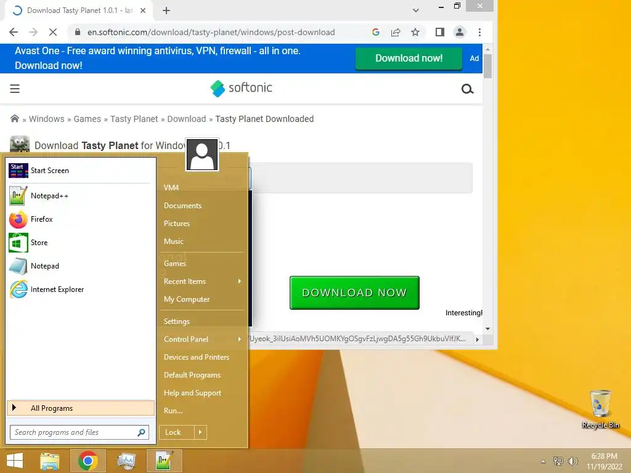Open Games from Start menu

[174, 264]
